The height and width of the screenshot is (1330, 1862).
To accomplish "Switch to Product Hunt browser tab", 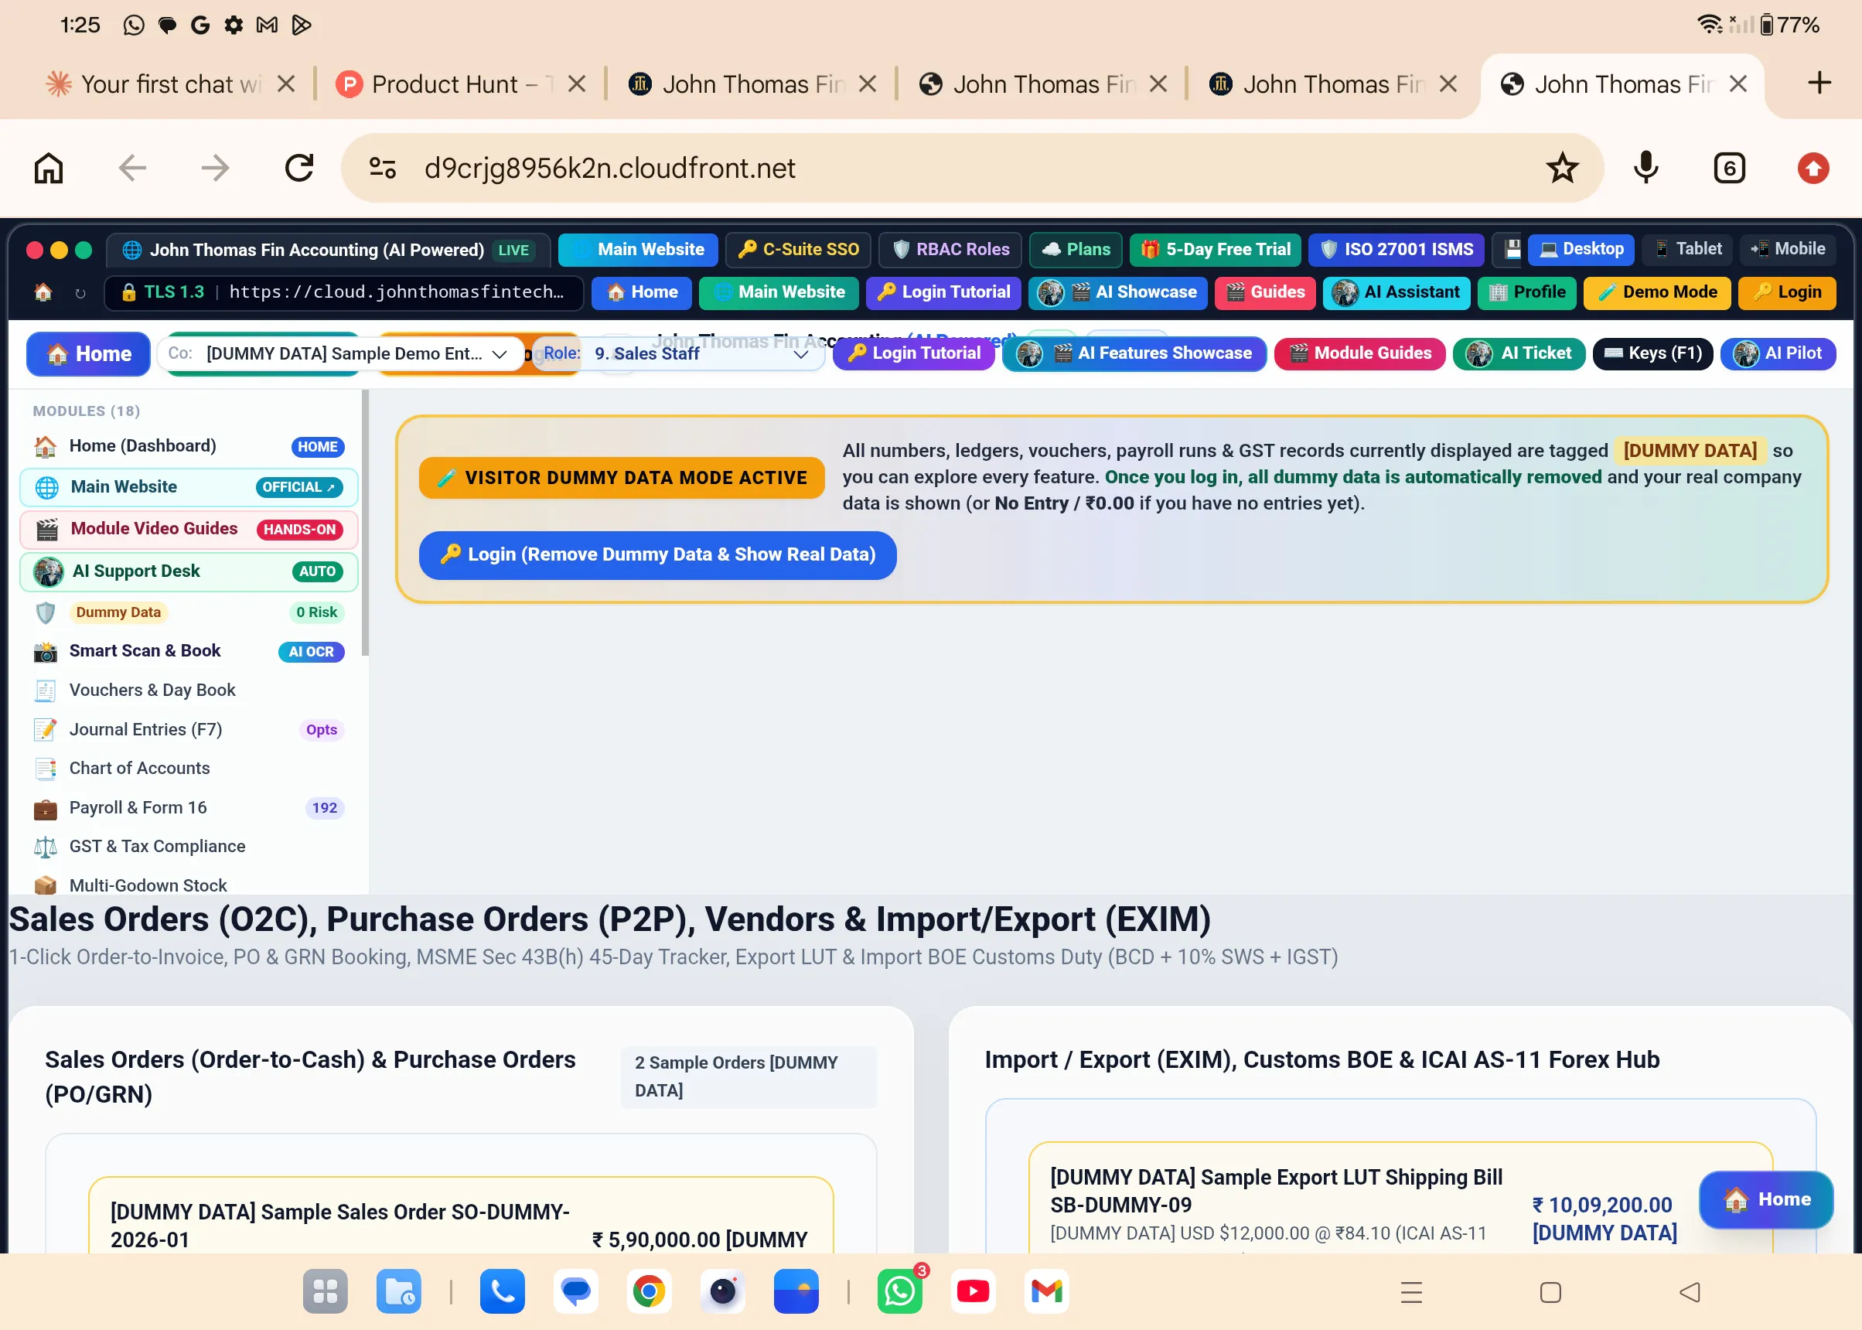I will [x=446, y=84].
